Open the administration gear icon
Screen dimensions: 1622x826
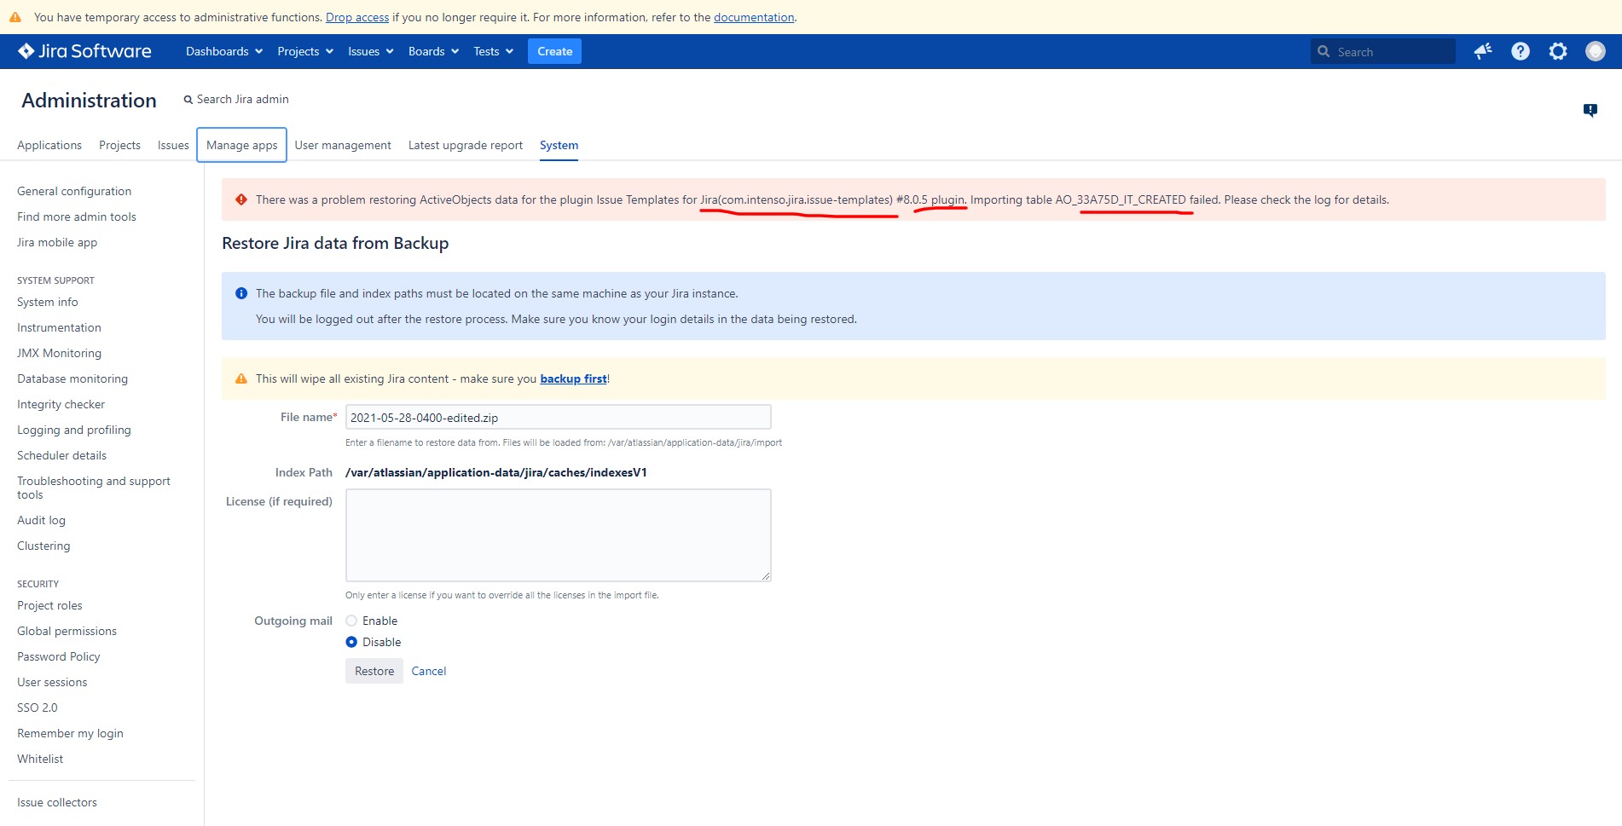pos(1558,51)
